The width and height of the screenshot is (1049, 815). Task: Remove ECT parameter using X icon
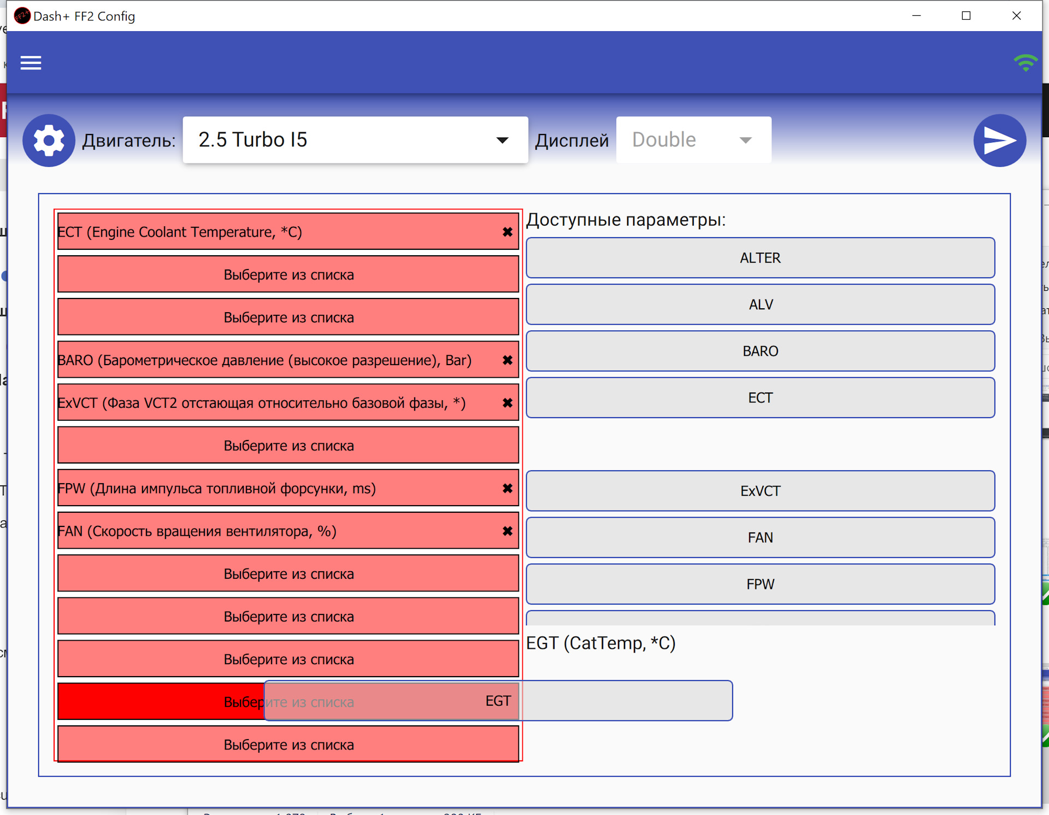pos(508,232)
